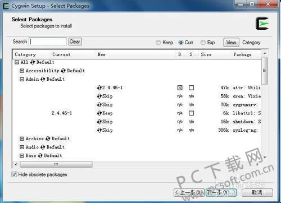
Task: Clear the search field with Clear button
Action: pos(75,41)
